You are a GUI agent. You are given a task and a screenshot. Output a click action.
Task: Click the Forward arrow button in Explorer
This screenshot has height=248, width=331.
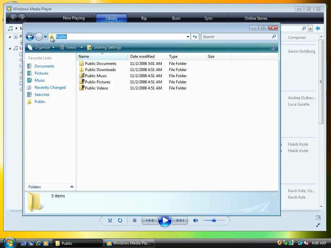39,37
